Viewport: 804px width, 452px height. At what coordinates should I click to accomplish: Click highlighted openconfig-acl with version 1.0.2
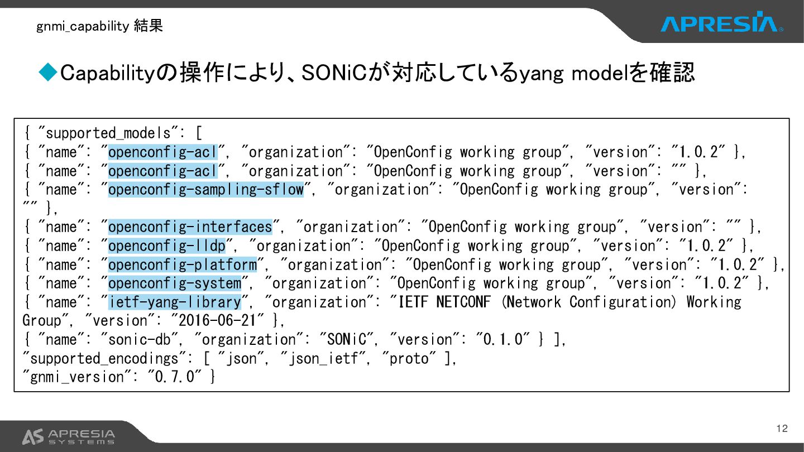tap(162, 152)
